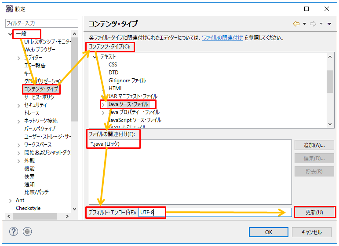Click the forward navigation arrow icon
Viewport: 339px width, 246px height.
point(313,24)
